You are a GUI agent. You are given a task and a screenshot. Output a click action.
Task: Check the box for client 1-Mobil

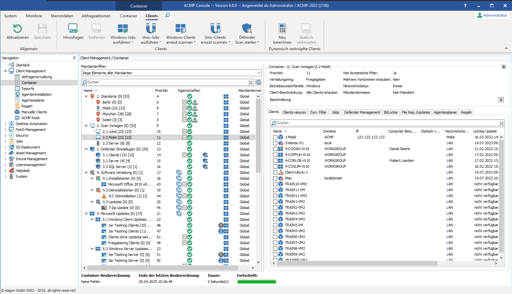[275, 137]
